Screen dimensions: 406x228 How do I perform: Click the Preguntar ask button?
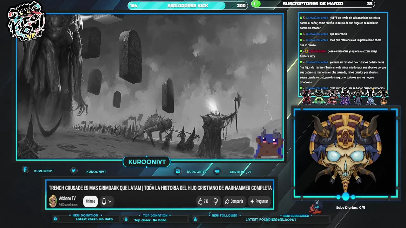tap(259, 201)
